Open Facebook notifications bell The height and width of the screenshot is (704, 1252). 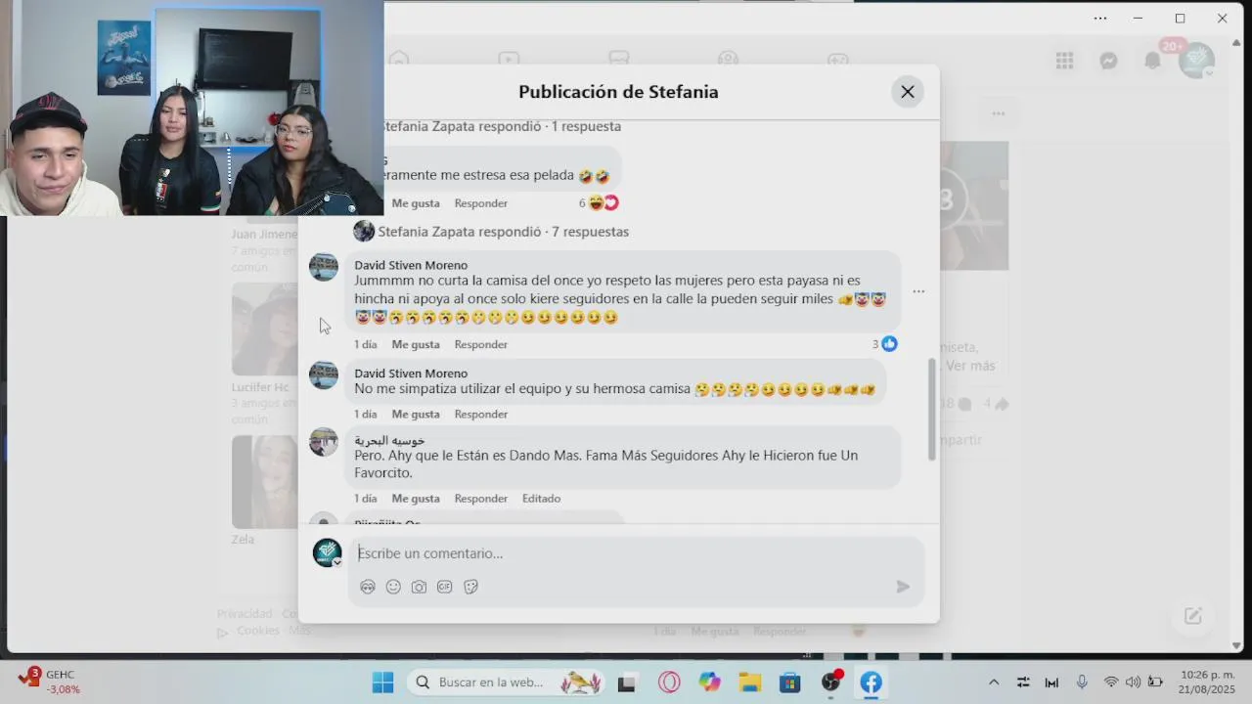point(1153,61)
